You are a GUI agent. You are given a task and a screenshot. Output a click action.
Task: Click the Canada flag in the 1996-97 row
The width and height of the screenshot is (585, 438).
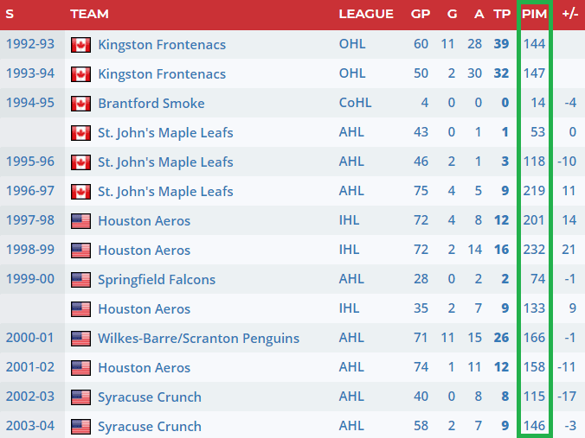click(80, 192)
